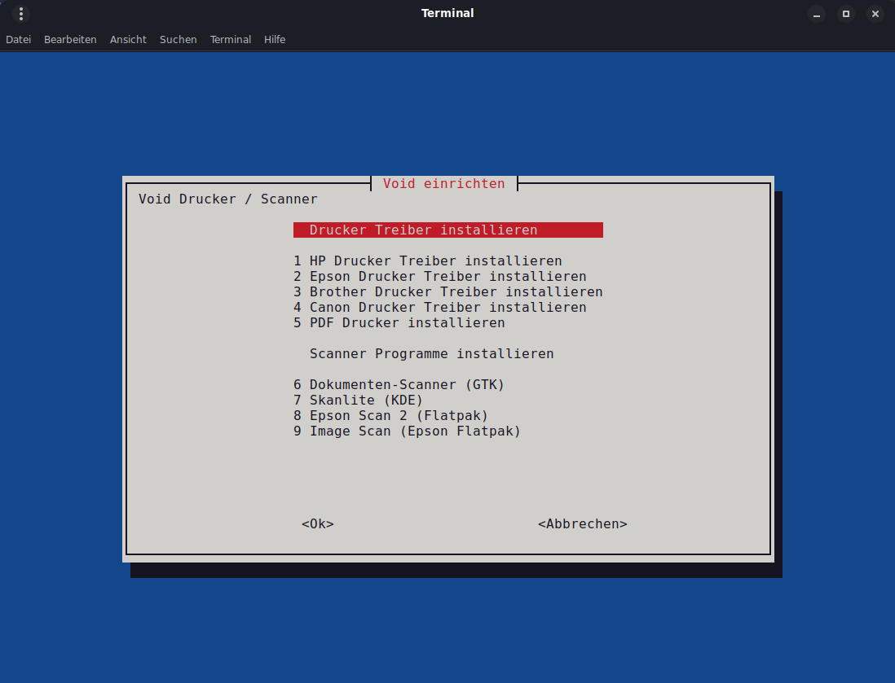This screenshot has width=895, height=683.
Task: Confirm with the Ok button
Action: click(x=318, y=524)
